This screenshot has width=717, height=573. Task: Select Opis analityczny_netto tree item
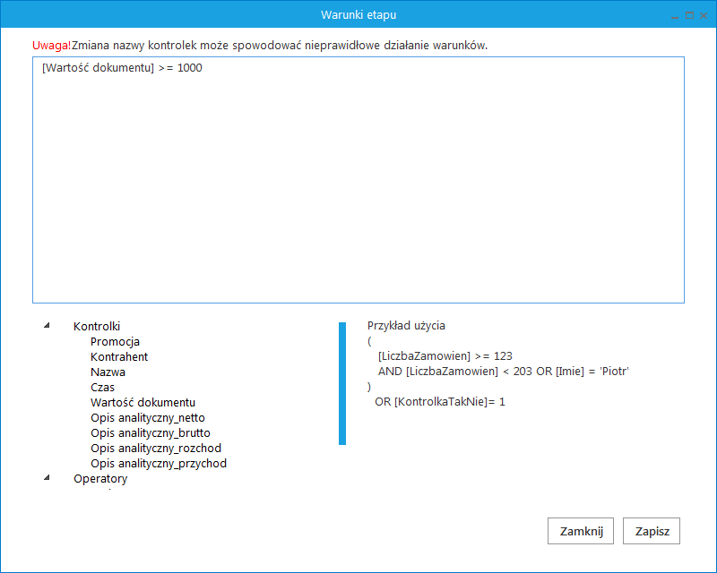pos(148,417)
